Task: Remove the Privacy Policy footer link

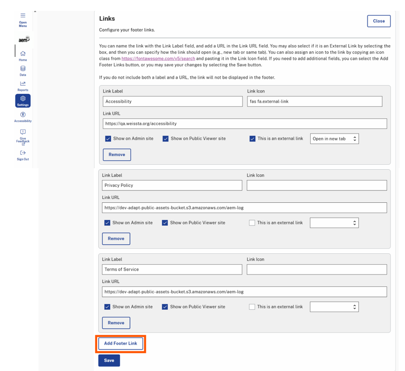Action: pos(116,238)
